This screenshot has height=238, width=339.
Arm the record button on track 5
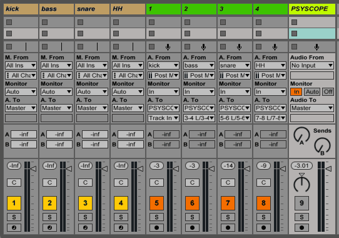[x=156, y=227]
